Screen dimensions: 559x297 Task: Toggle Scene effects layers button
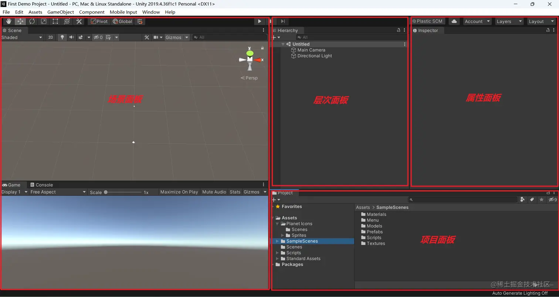(x=81, y=37)
